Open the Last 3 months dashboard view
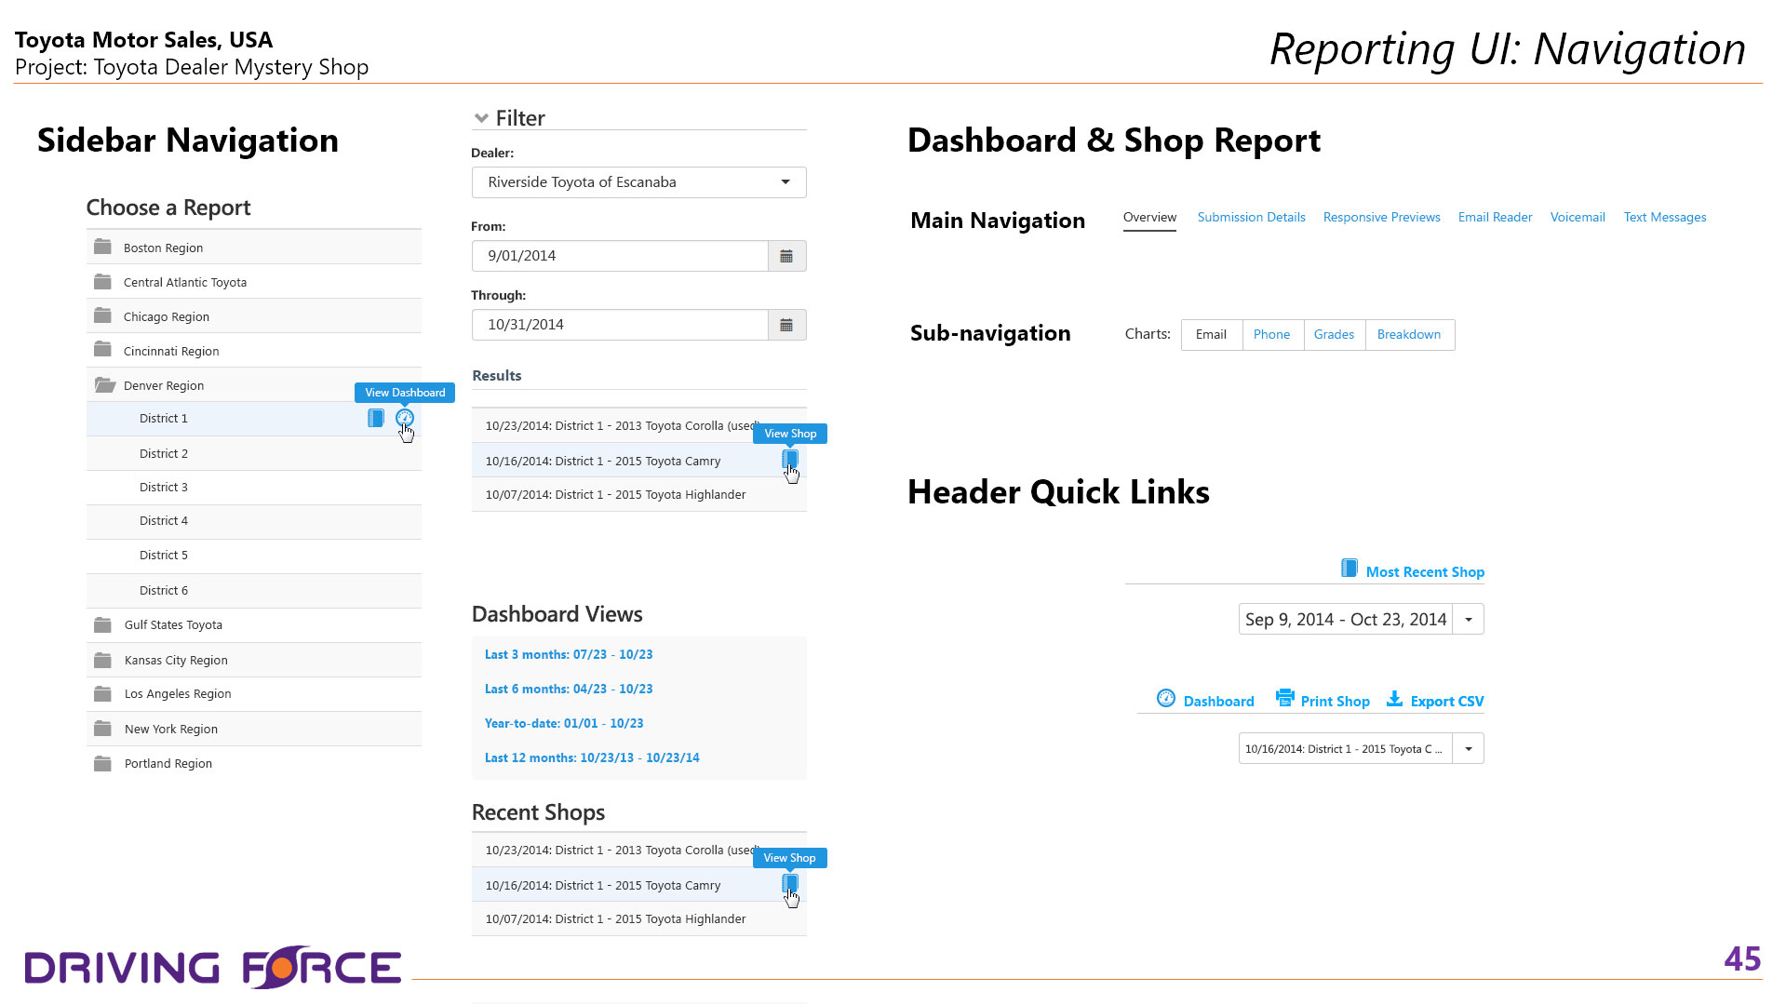 click(569, 655)
